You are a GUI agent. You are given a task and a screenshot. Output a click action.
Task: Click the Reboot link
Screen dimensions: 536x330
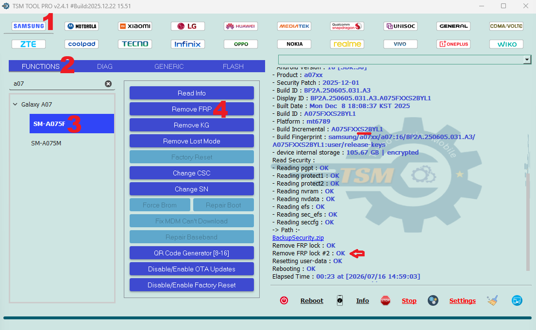[x=312, y=300]
